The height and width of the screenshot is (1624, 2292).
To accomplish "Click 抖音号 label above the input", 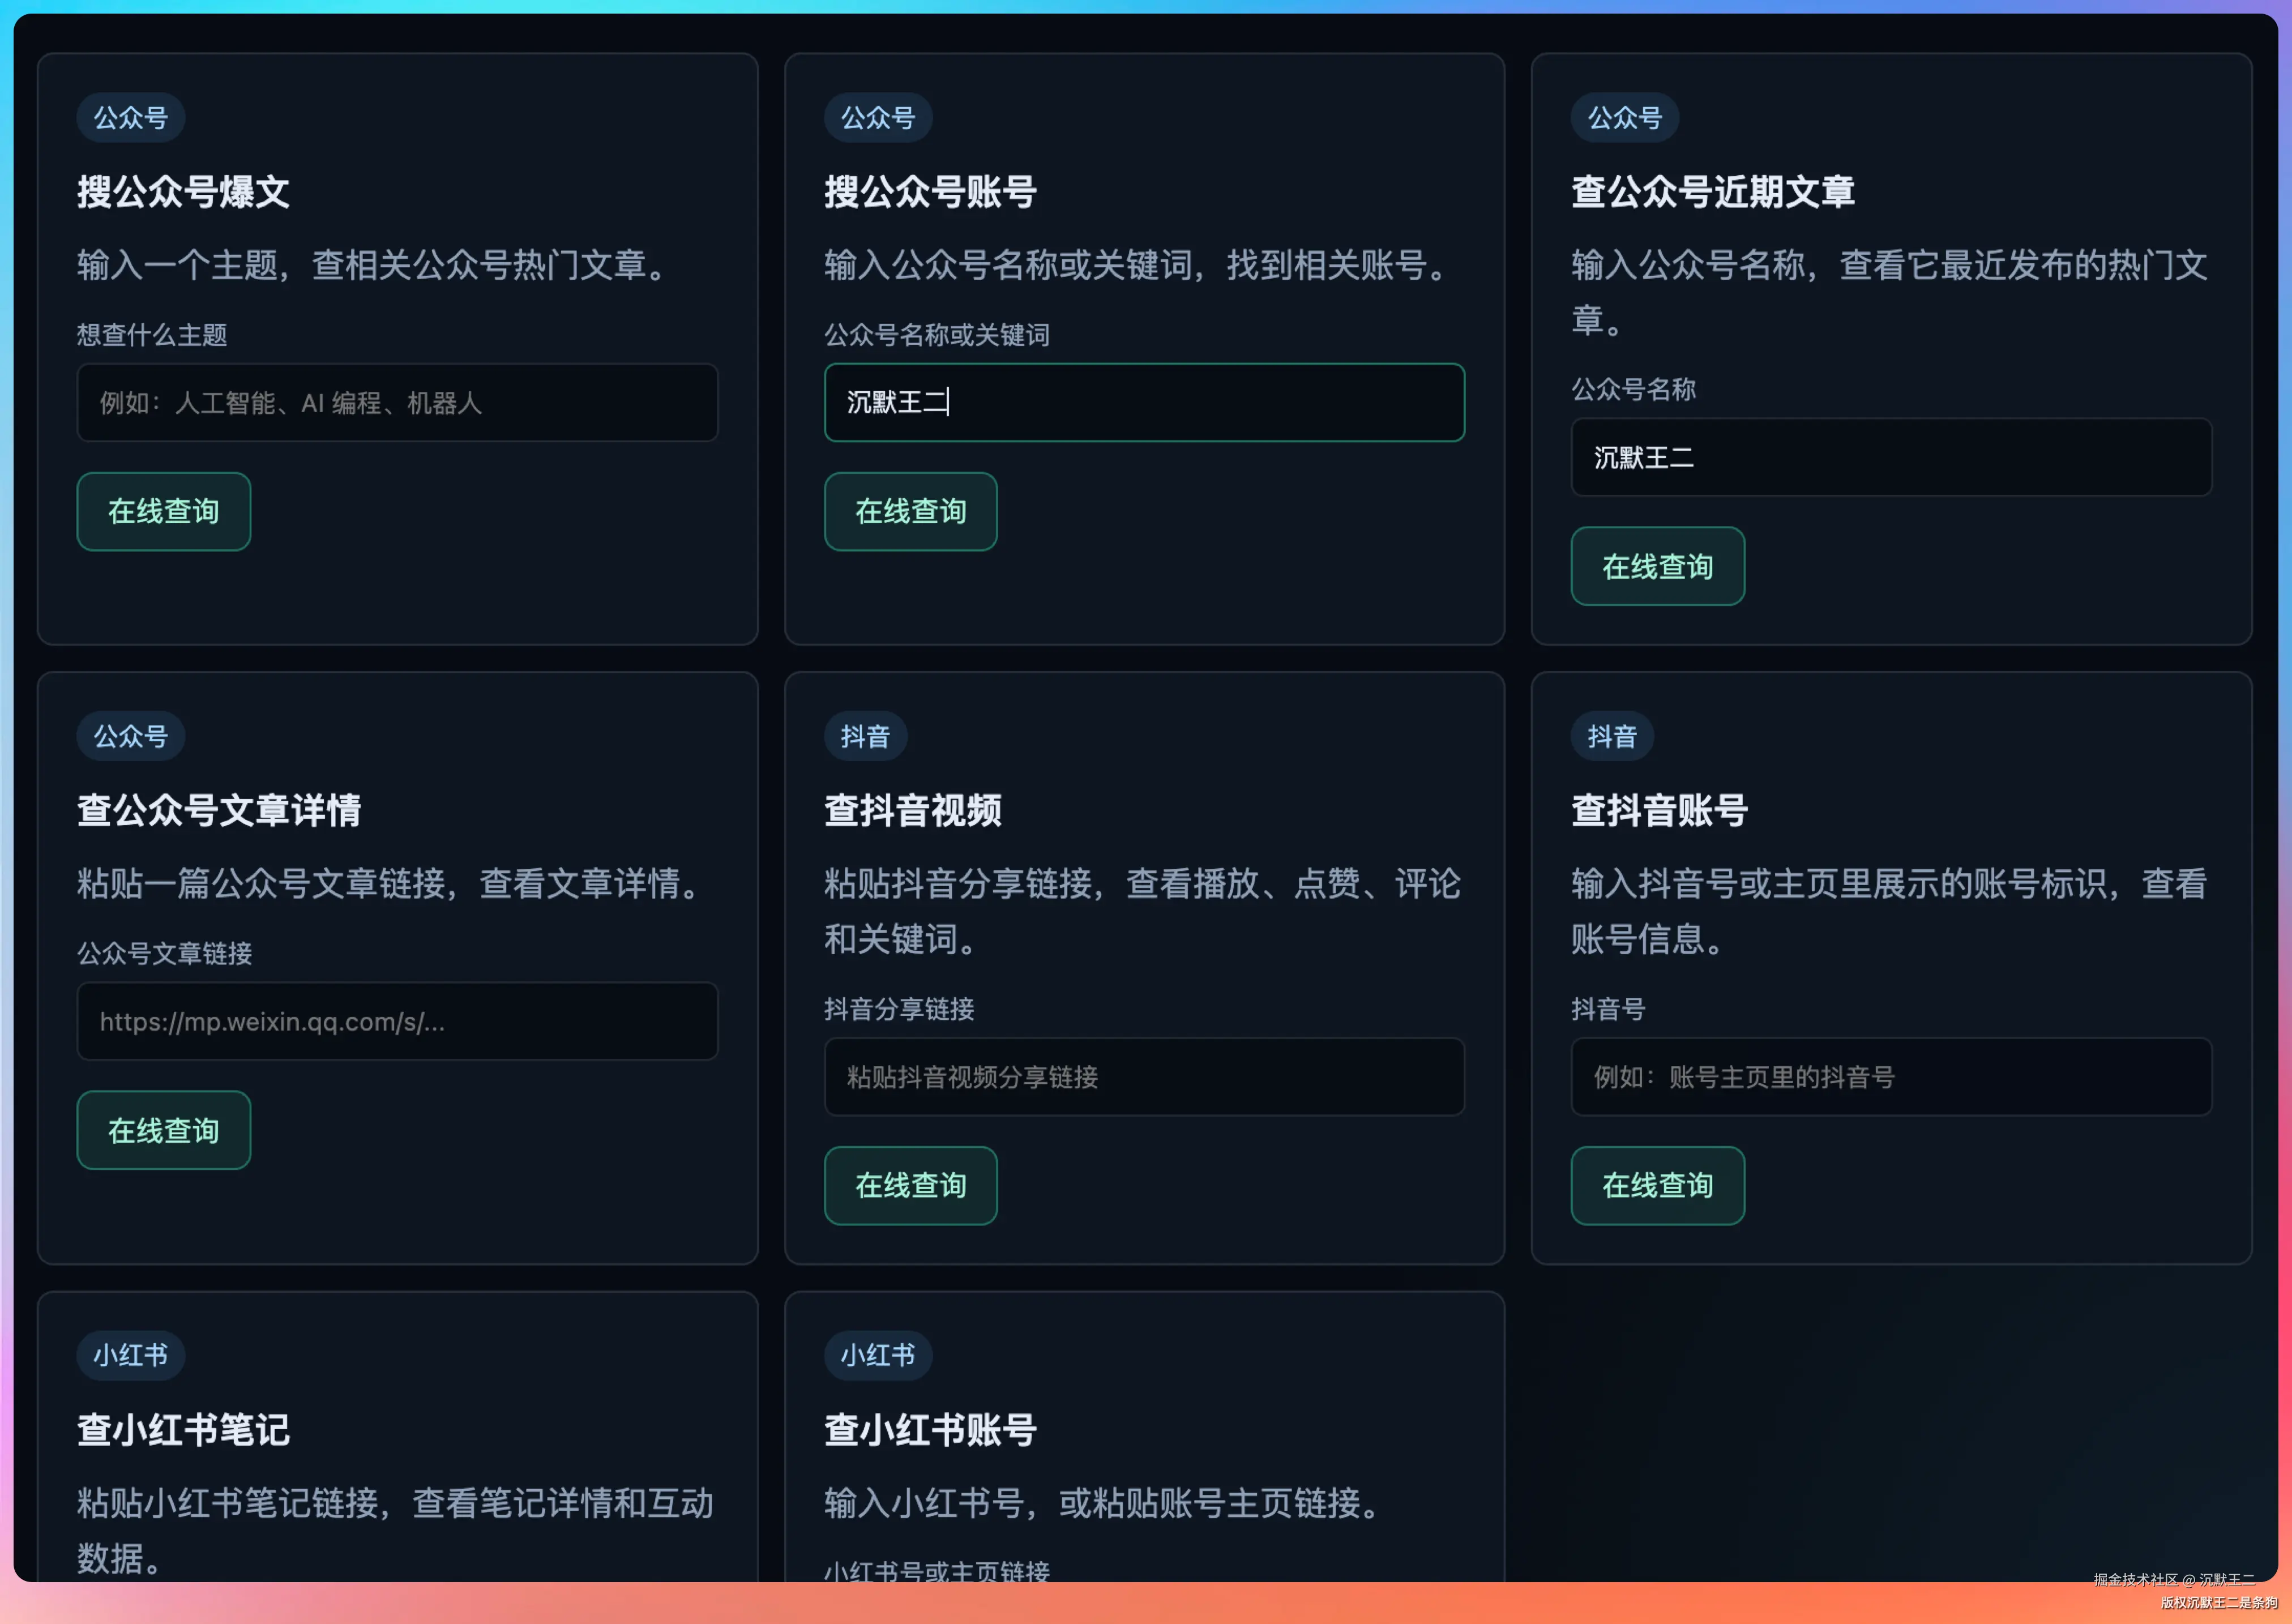I will coord(1609,1009).
